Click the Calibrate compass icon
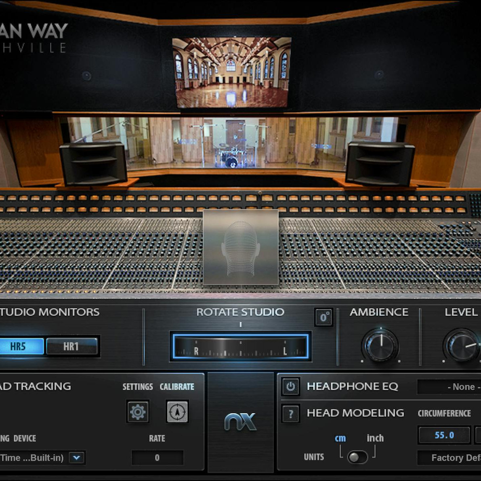The image size is (481, 481). [x=178, y=411]
